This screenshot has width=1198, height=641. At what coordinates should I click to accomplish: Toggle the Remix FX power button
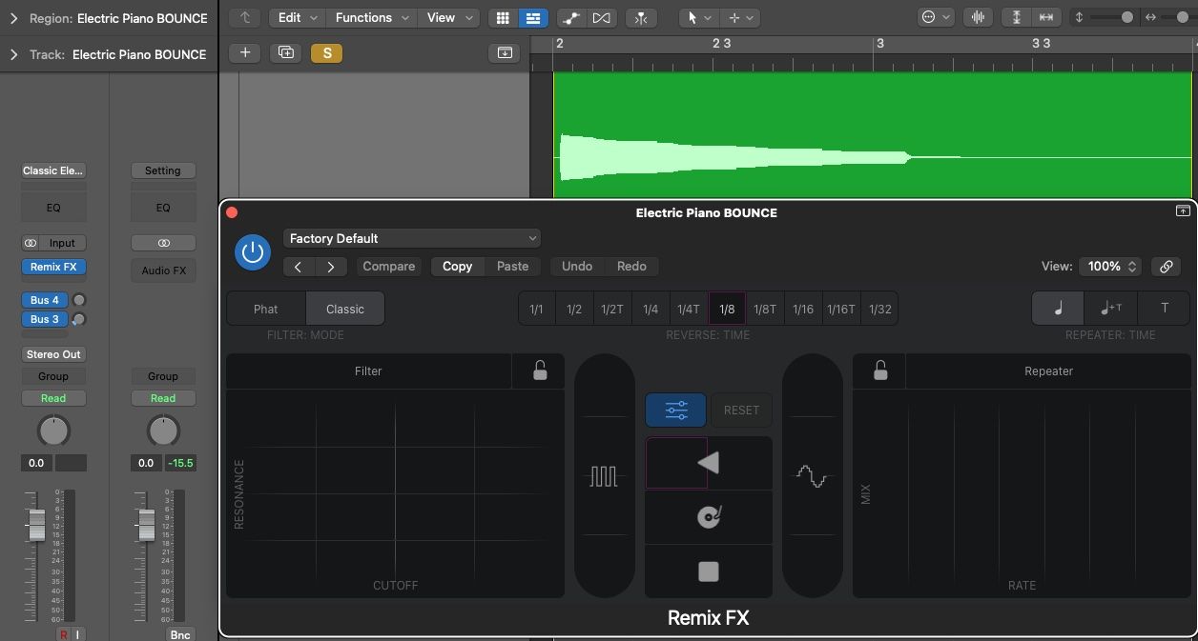tap(252, 252)
